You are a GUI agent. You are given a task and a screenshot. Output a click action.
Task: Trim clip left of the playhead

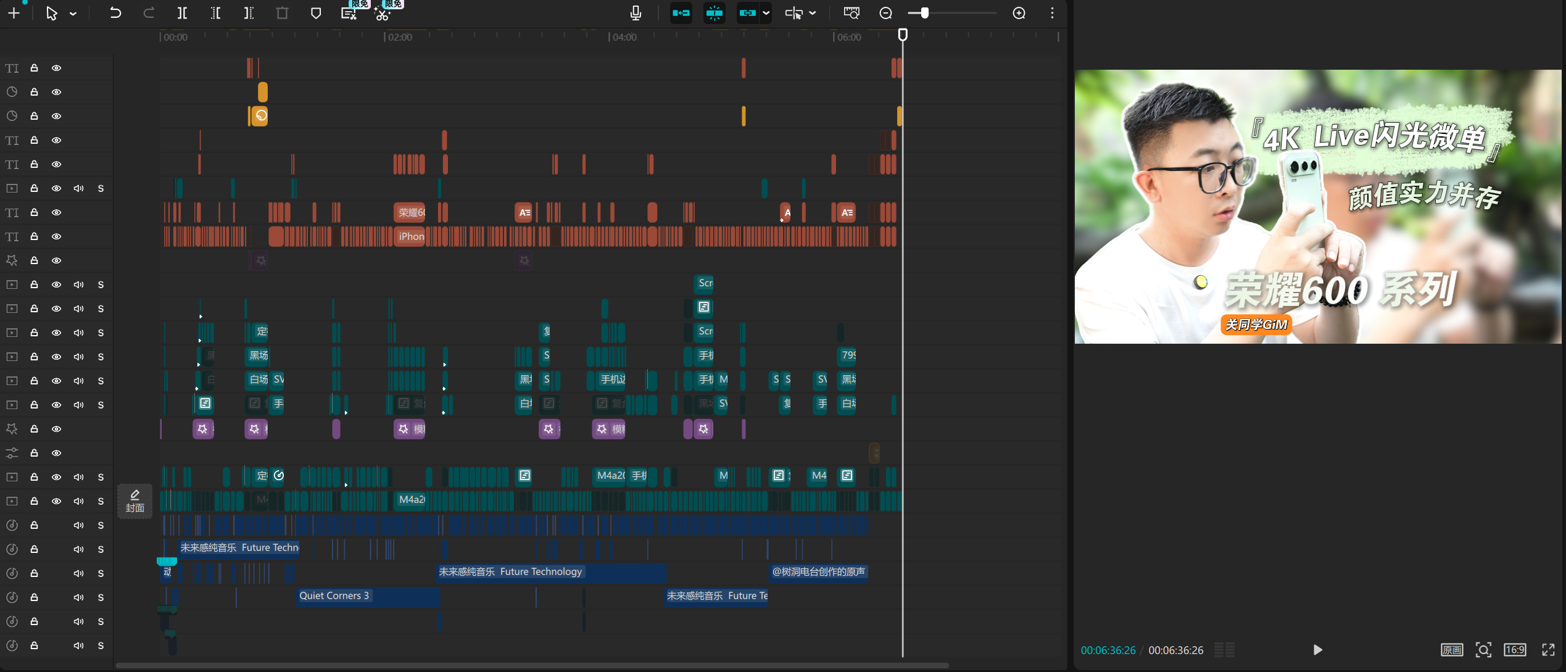click(x=215, y=13)
